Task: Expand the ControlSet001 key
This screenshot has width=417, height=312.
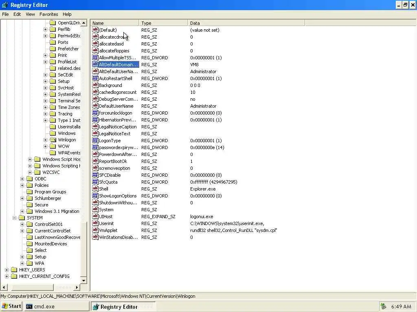Action: pyautogui.click(x=22, y=224)
